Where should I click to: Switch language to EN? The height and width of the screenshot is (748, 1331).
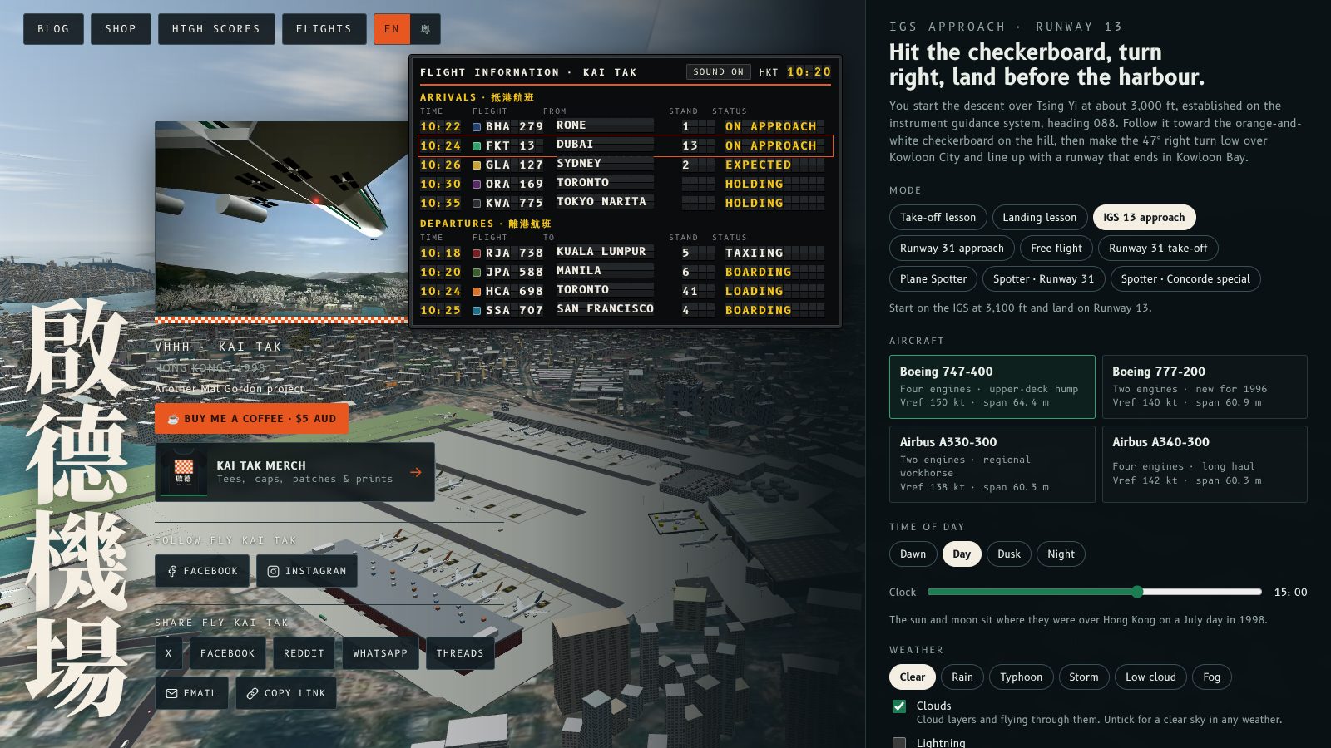click(x=392, y=29)
